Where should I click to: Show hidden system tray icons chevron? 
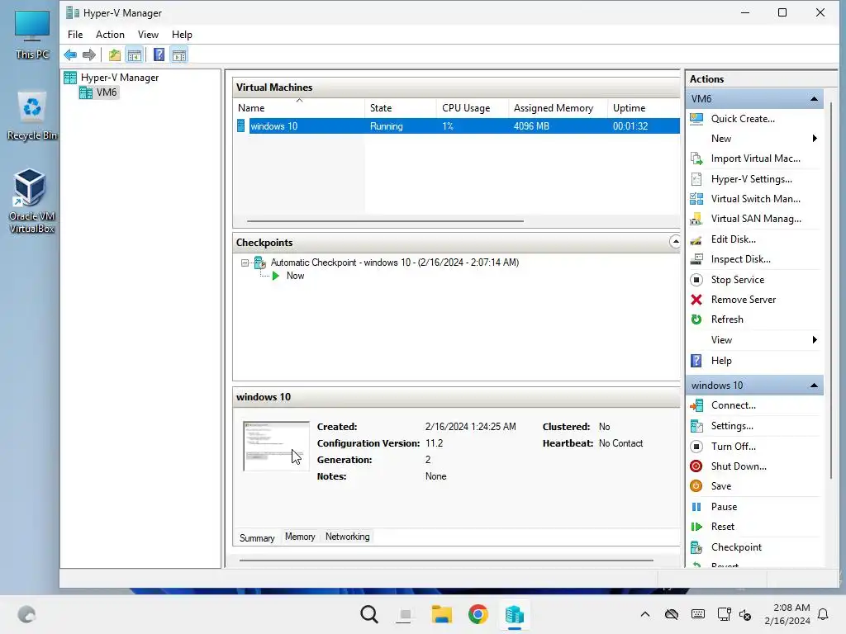[x=644, y=614]
